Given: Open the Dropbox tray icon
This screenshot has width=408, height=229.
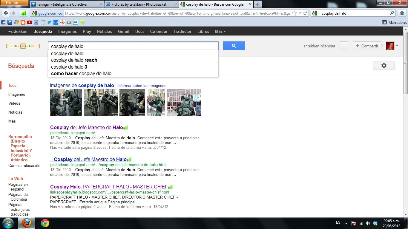Looking at the screenshot, I should [x=375, y=223].
